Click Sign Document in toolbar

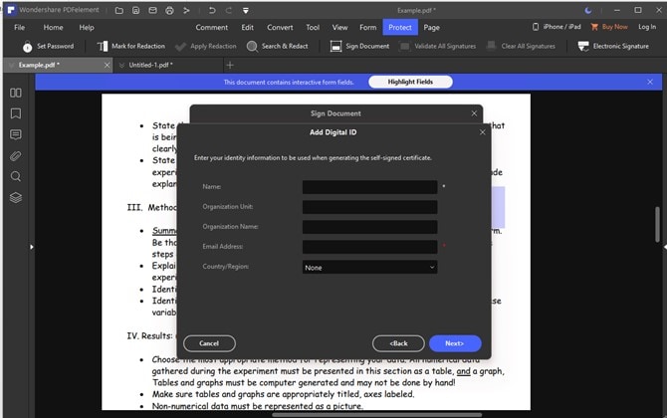click(359, 46)
